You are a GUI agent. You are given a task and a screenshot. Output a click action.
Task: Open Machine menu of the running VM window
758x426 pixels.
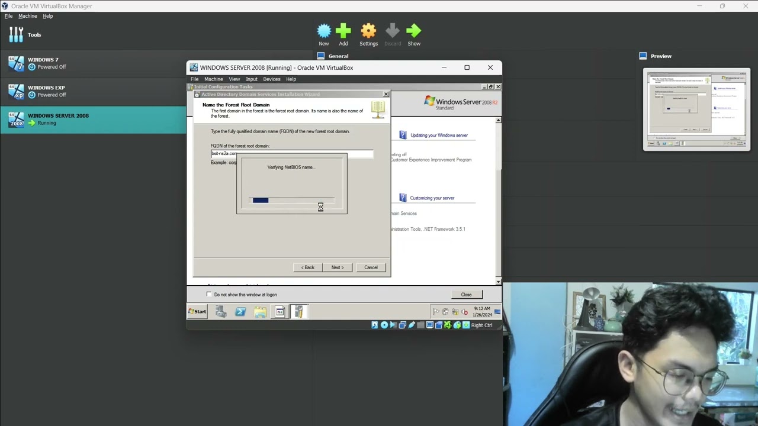coord(213,79)
